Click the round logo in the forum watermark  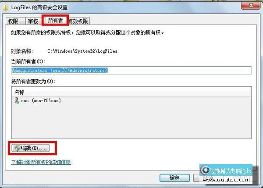coord(205,170)
